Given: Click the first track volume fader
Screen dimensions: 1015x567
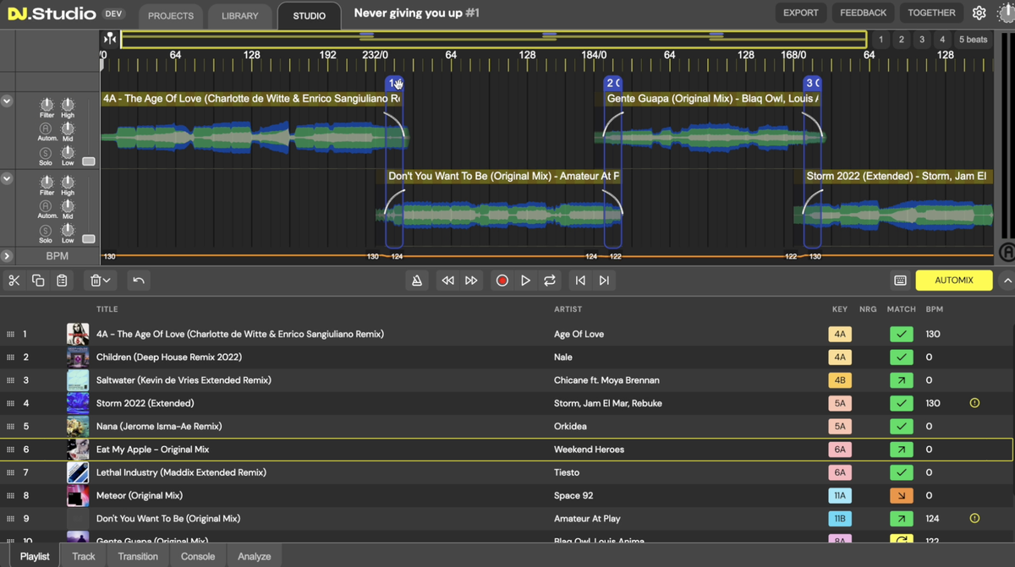Looking at the screenshot, I should (88, 161).
